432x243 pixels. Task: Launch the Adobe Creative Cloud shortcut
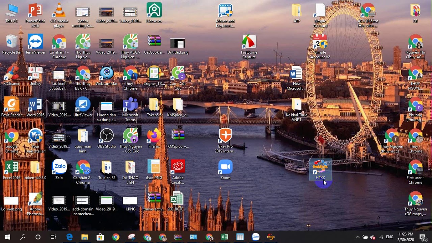tap(178, 172)
